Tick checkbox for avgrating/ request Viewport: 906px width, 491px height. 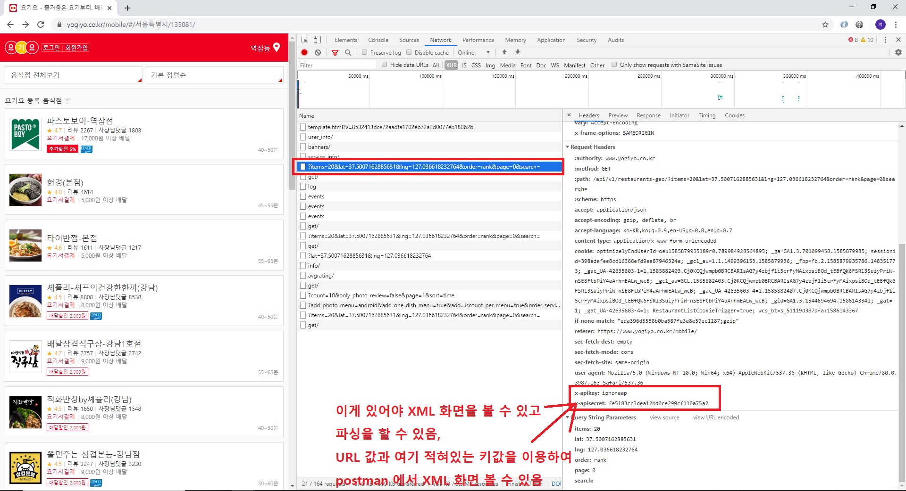(303, 276)
